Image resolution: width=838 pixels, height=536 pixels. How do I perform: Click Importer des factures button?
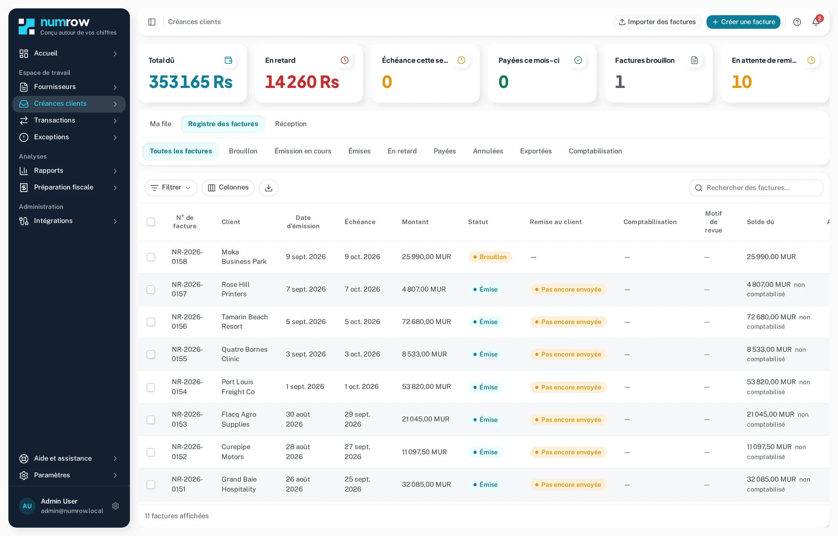pos(657,22)
